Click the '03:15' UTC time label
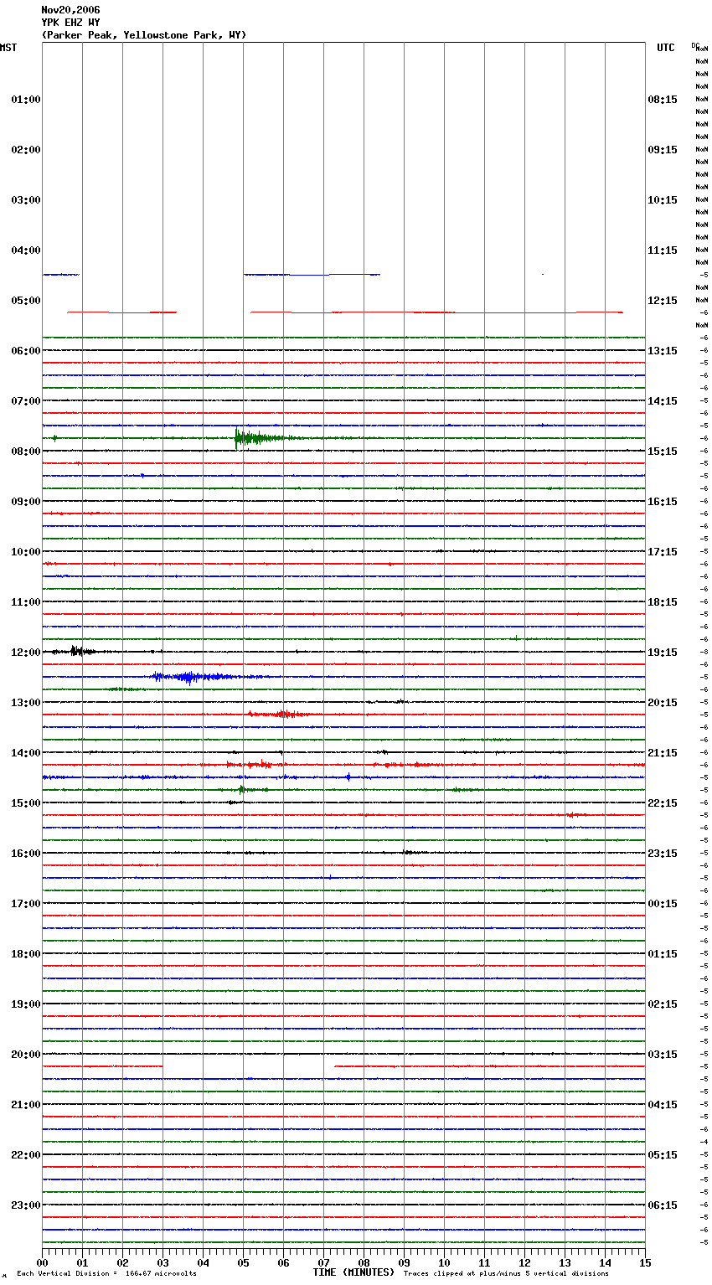The width and height of the screenshot is (712, 1285). tap(663, 1055)
